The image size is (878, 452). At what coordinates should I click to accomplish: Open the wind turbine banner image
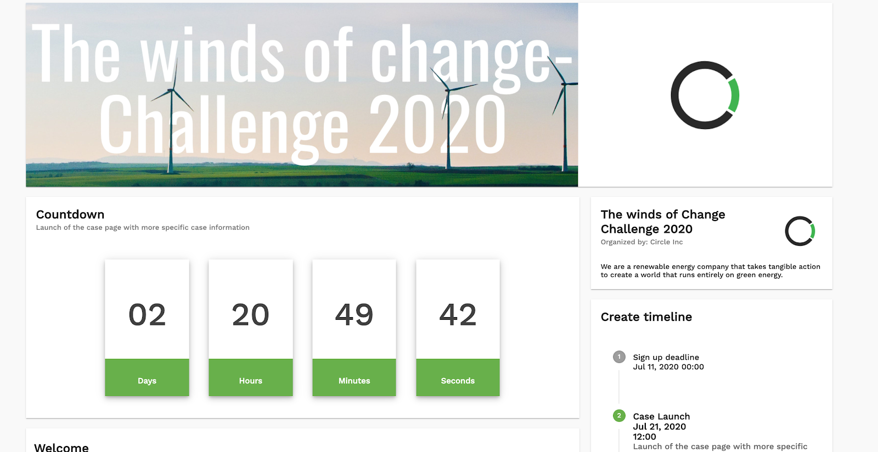tap(302, 95)
